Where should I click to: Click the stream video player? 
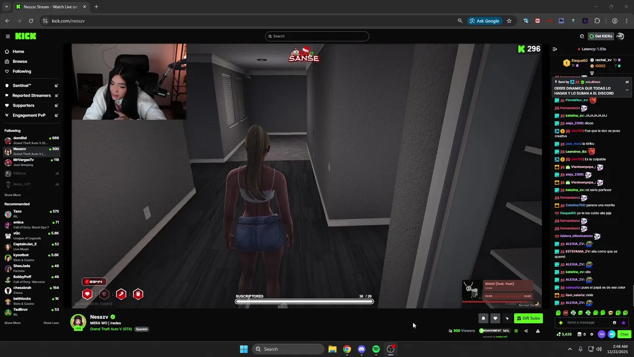tap(307, 176)
